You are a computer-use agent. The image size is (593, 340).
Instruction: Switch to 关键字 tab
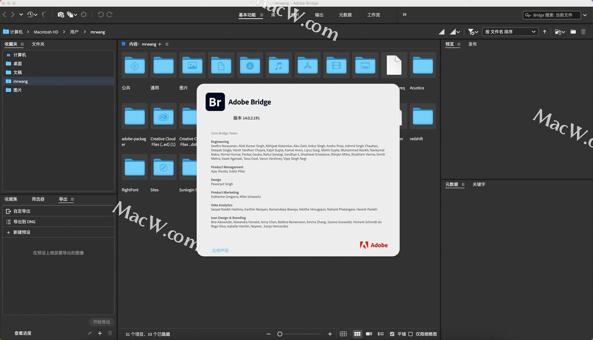pos(479,185)
